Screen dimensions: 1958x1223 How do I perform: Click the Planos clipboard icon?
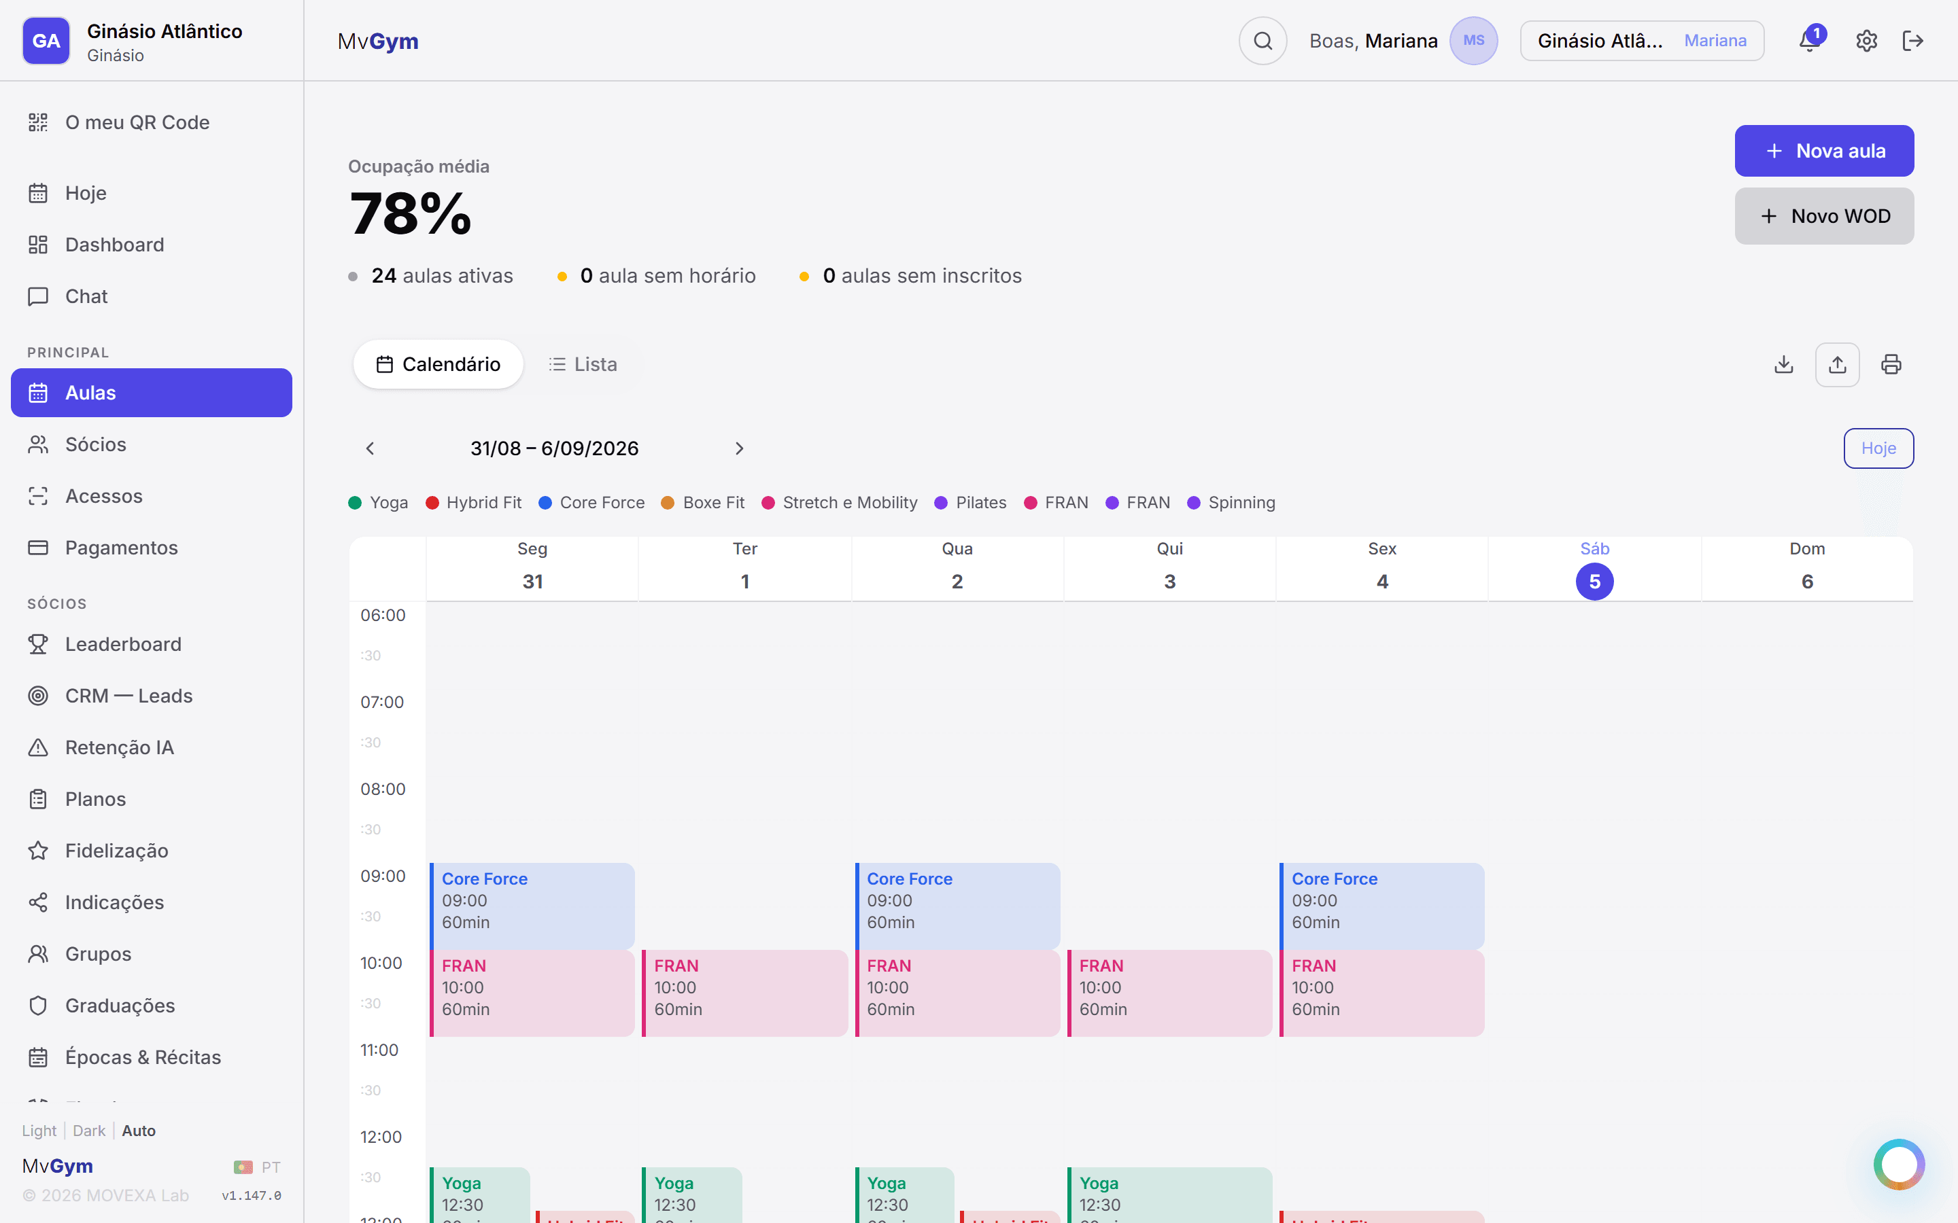[38, 799]
